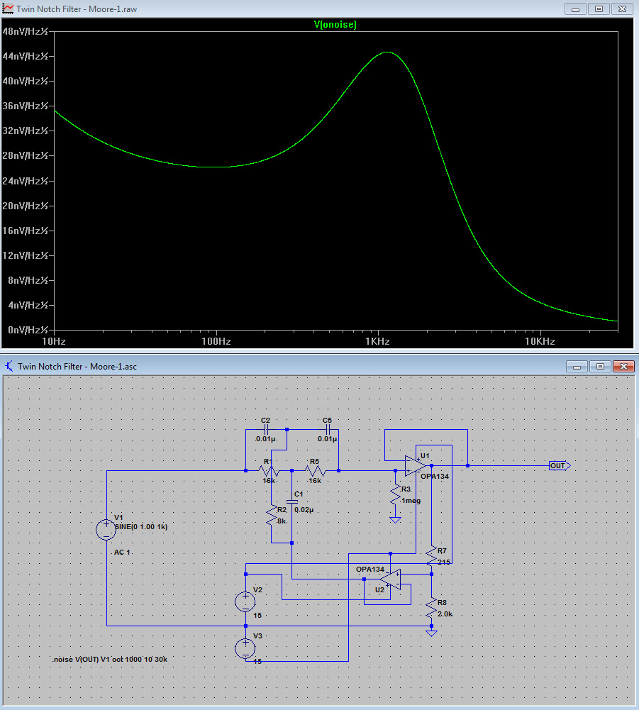Select voltage source V1 symbol
The width and height of the screenshot is (639, 710).
[x=106, y=529]
